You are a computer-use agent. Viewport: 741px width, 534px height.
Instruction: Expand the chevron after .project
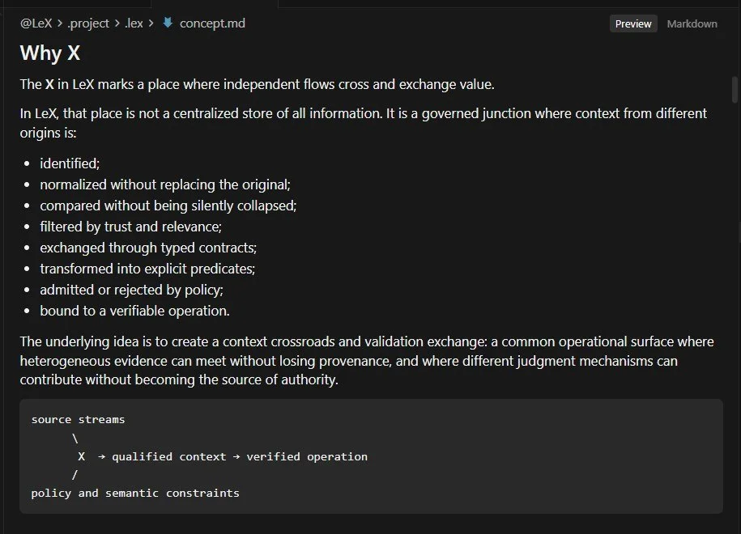pyautogui.click(x=117, y=23)
